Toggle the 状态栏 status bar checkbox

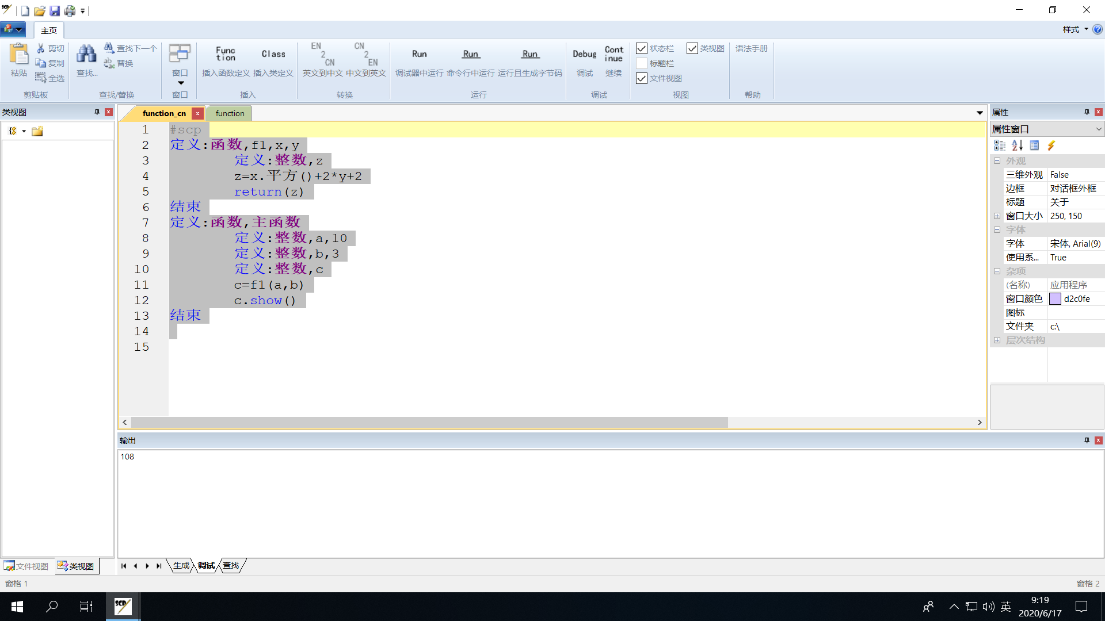(x=642, y=48)
